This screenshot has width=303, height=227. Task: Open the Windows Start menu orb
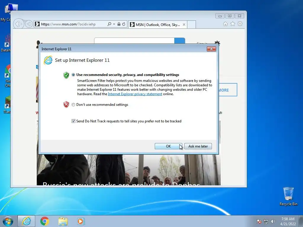tap(8, 221)
